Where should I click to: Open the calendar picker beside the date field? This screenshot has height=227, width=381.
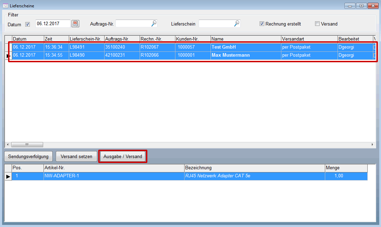75,23
